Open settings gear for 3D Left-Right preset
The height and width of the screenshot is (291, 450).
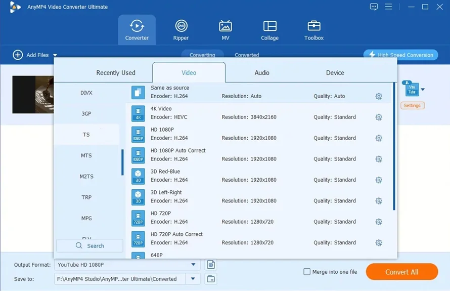pos(379,201)
